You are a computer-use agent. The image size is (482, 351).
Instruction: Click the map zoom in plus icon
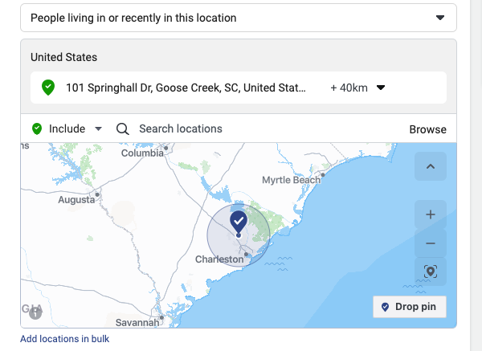point(431,214)
